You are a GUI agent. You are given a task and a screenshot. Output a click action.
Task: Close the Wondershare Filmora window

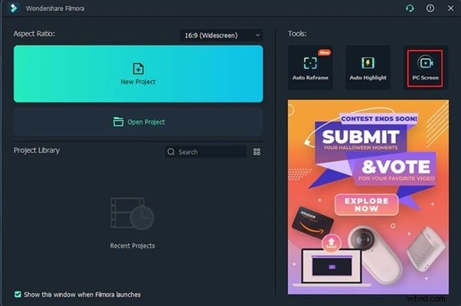[450, 8]
